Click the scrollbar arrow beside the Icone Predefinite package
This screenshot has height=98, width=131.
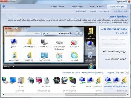click(x=128, y=94)
